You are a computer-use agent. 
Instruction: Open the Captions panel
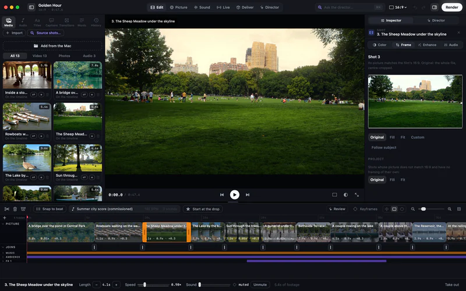(51, 22)
